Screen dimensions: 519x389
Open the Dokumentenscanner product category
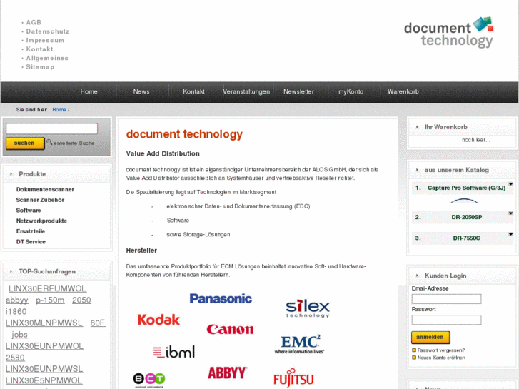45,189
